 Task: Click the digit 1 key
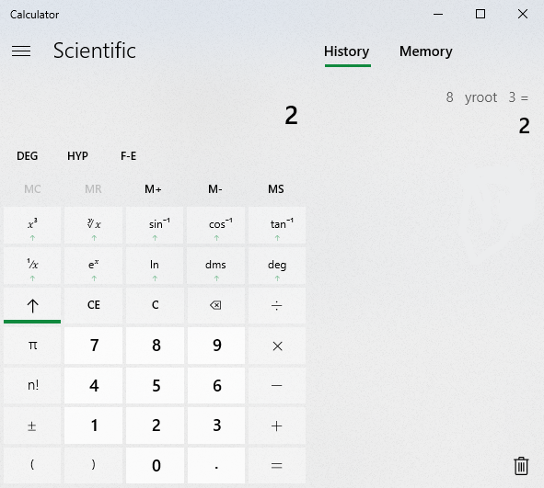click(x=93, y=426)
